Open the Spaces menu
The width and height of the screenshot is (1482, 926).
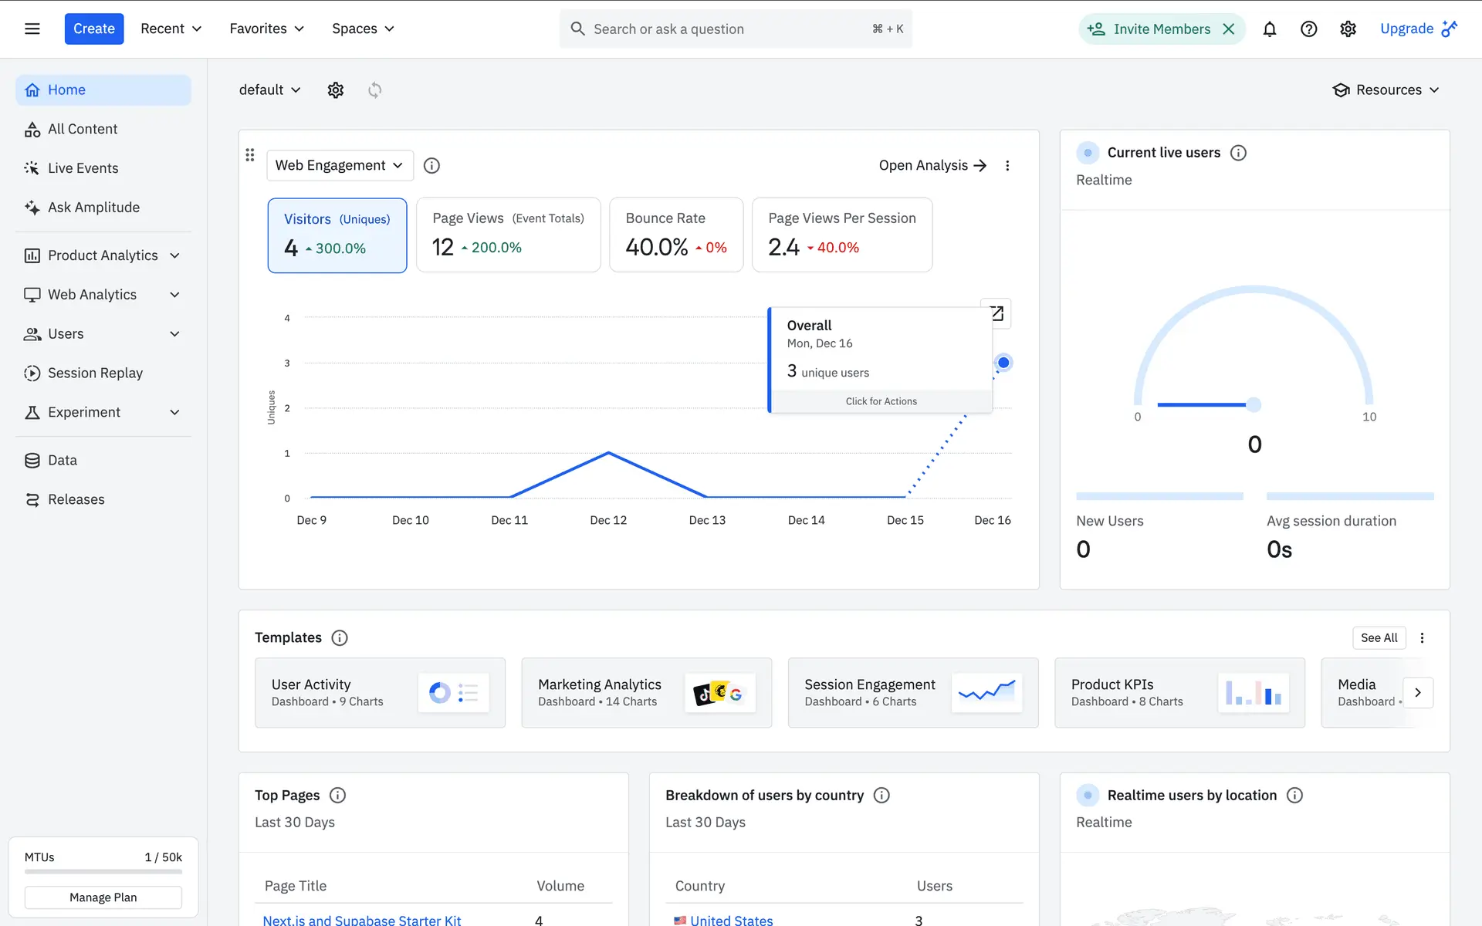pyautogui.click(x=363, y=29)
